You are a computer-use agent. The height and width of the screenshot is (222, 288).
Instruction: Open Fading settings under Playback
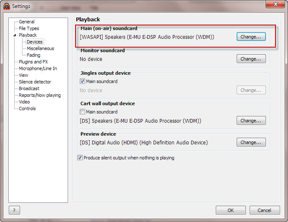click(33, 55)
